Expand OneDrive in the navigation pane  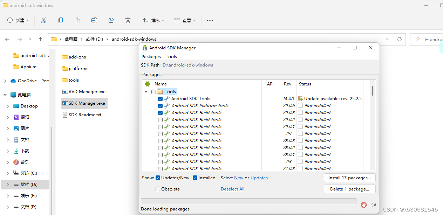[x=5, y=81]
